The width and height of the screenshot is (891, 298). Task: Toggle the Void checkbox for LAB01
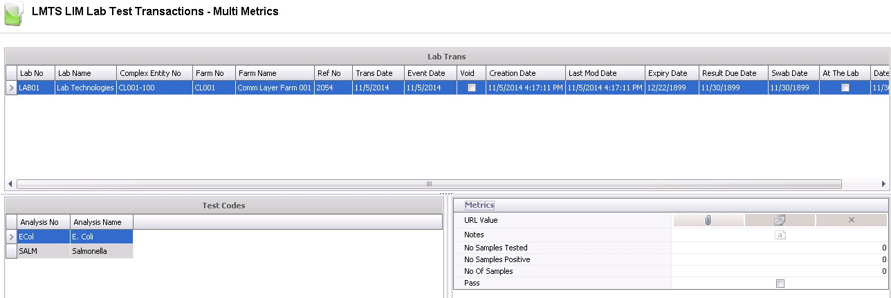[472, 88]
